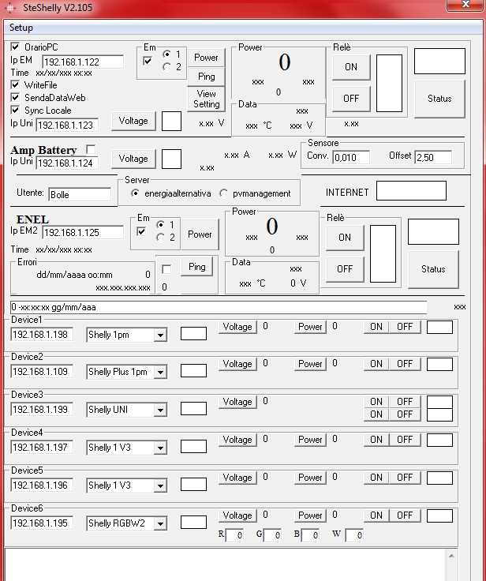Open the Setup menu
Viewport: 486px width, 581px height.
tap(21, 28)
